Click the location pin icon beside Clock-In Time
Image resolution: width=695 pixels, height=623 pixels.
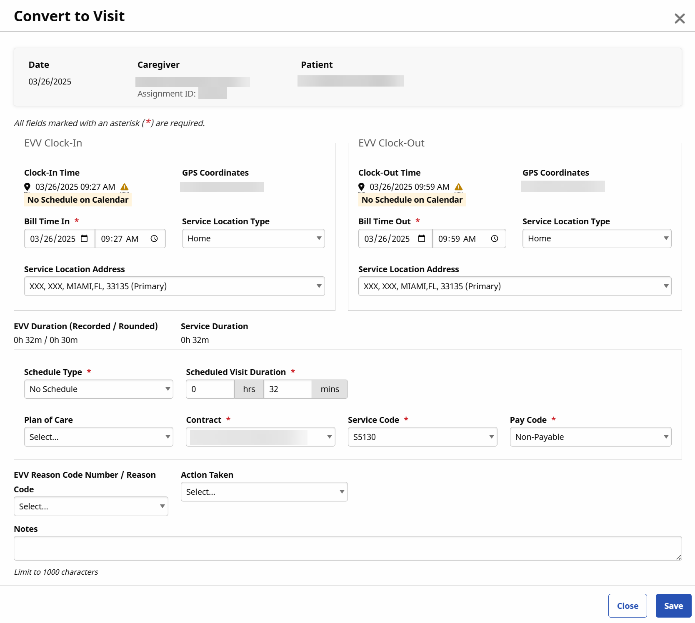click(27, 186)
